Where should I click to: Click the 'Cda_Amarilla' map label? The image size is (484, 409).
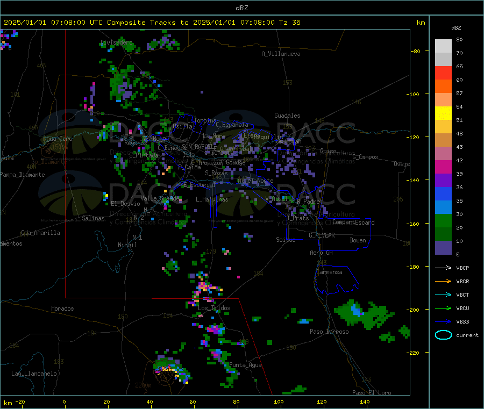(40, 233)
